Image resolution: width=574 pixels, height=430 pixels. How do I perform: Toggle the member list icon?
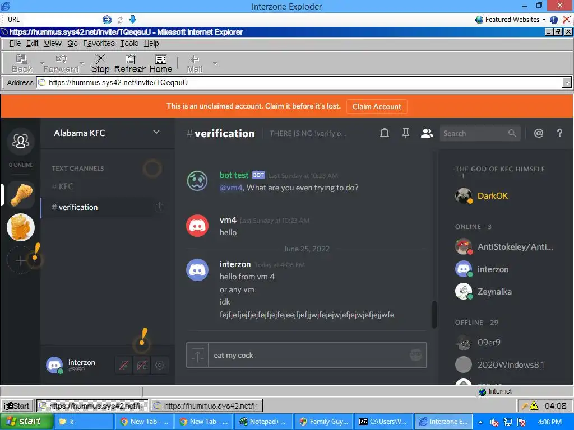click(x=427, y=133)
